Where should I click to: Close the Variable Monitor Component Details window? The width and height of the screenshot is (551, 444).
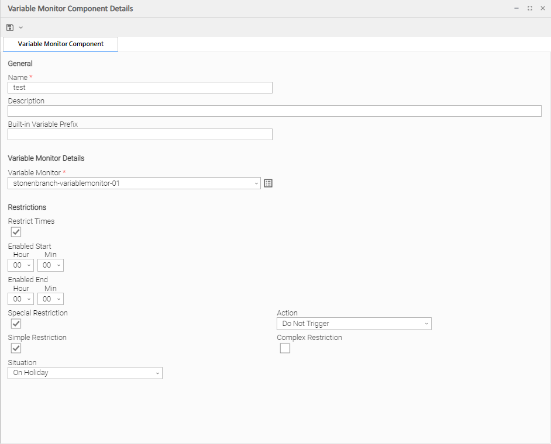point(542,9)
